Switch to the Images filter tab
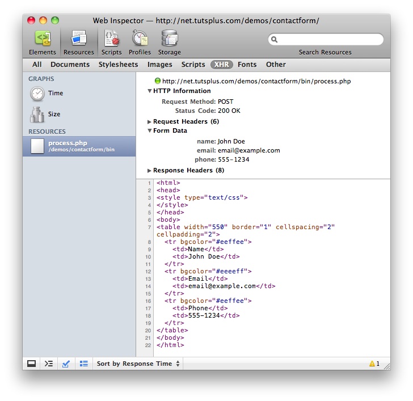413x401 pixels. pos(159,65)
